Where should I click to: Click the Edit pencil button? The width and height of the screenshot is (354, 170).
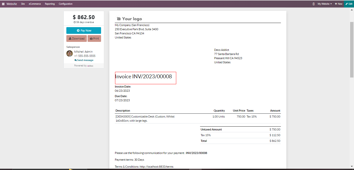coord(349,4)
